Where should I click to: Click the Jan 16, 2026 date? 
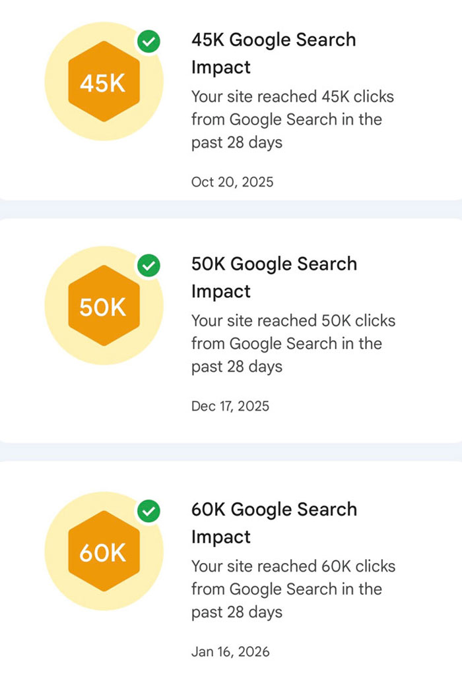coord(230,651)
